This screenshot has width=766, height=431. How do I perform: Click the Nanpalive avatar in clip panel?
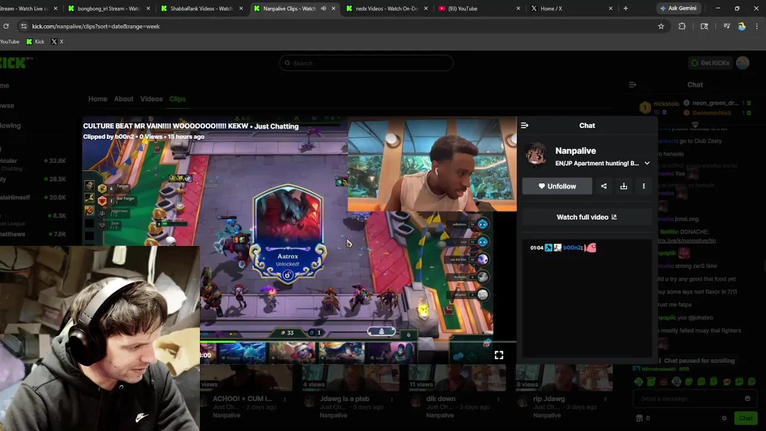(536, 155)
